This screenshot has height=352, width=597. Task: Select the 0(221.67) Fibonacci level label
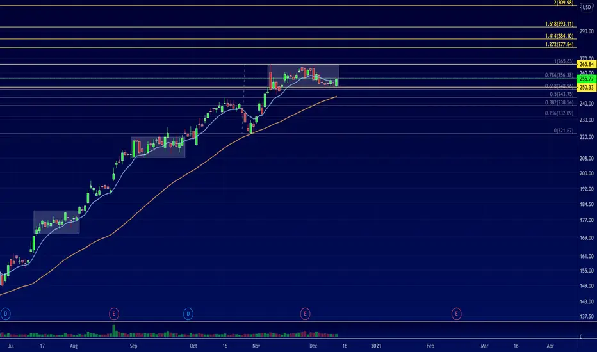click(564, 131)
